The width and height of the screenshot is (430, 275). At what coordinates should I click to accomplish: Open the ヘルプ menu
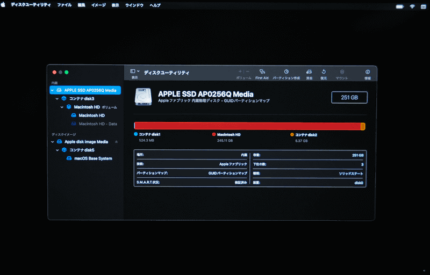[x=155, y=5]
